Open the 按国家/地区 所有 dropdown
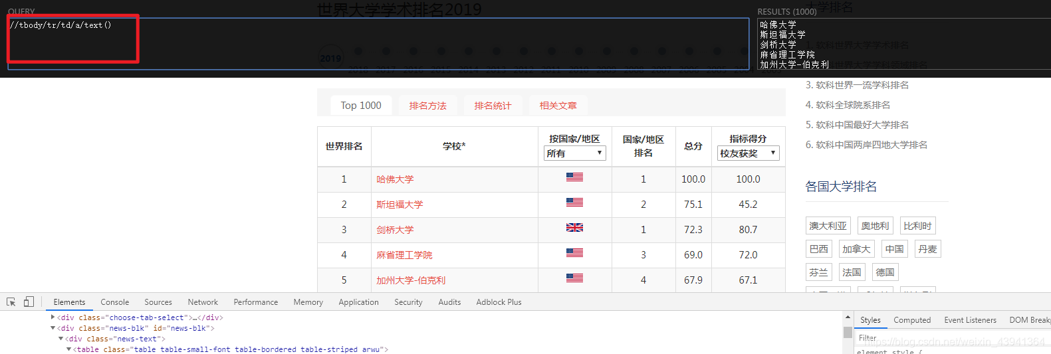This screenshot has width=1051, height=354. (x=575, y=153)
